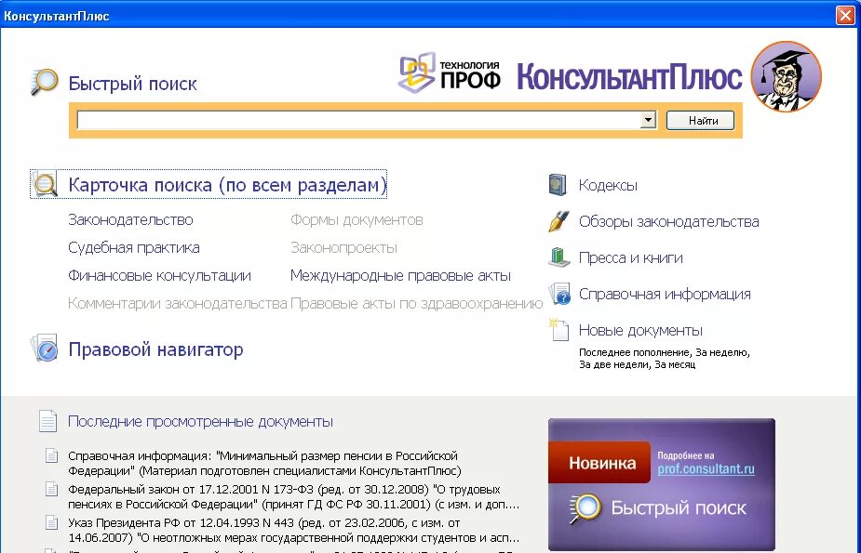
Task: Select За неделю under new documents
Action: tap(721, 352)
